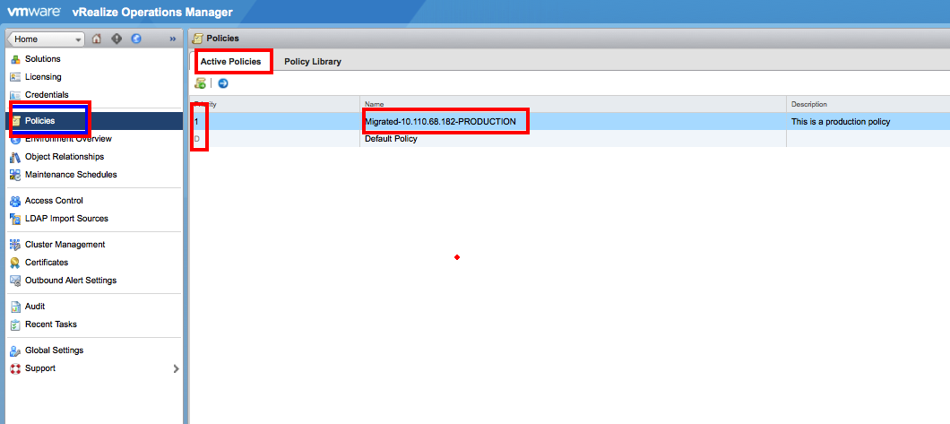The width and height of the screenshot is (950, 424).
Task: Click the Credentials icon
Action: [16, 95]
